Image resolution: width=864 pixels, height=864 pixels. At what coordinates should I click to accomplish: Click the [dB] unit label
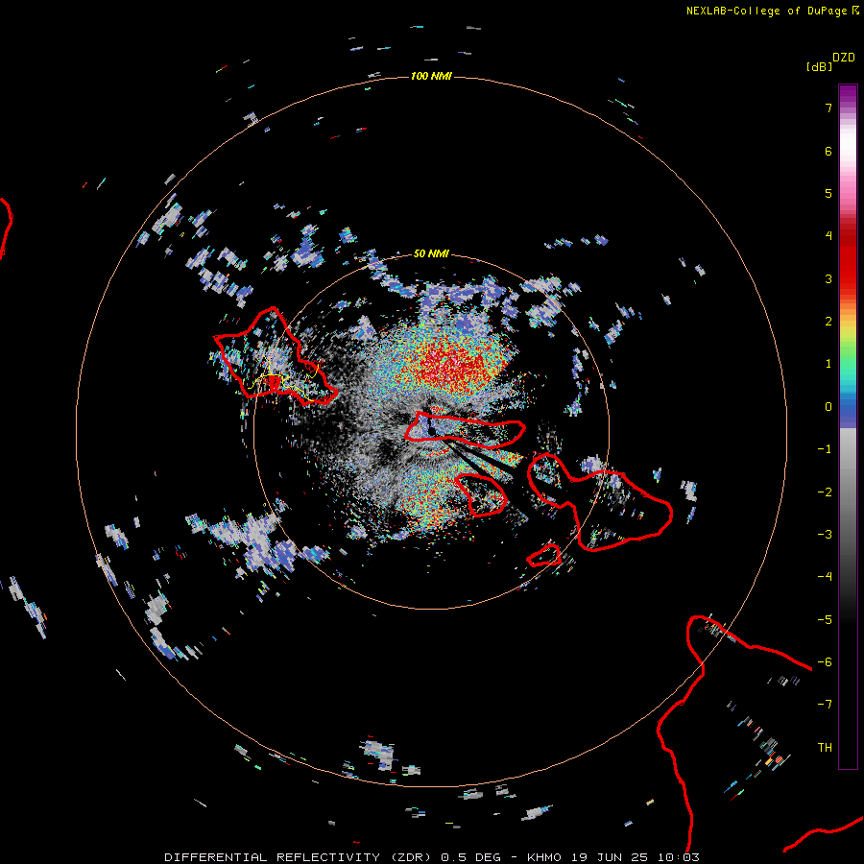click(819, 66)
